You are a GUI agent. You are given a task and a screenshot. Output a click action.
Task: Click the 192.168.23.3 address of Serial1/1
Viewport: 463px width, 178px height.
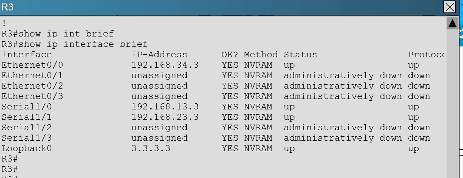point(165,117)
